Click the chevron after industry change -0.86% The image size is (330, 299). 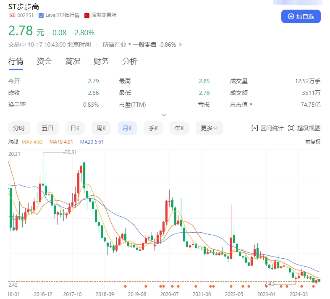tap(180, 45)
